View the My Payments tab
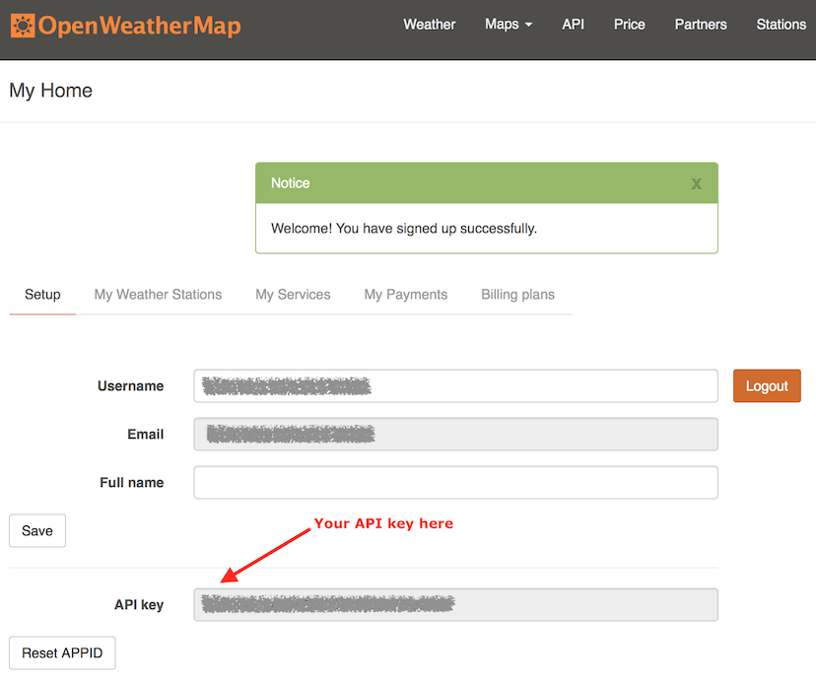 click(405, 294)
